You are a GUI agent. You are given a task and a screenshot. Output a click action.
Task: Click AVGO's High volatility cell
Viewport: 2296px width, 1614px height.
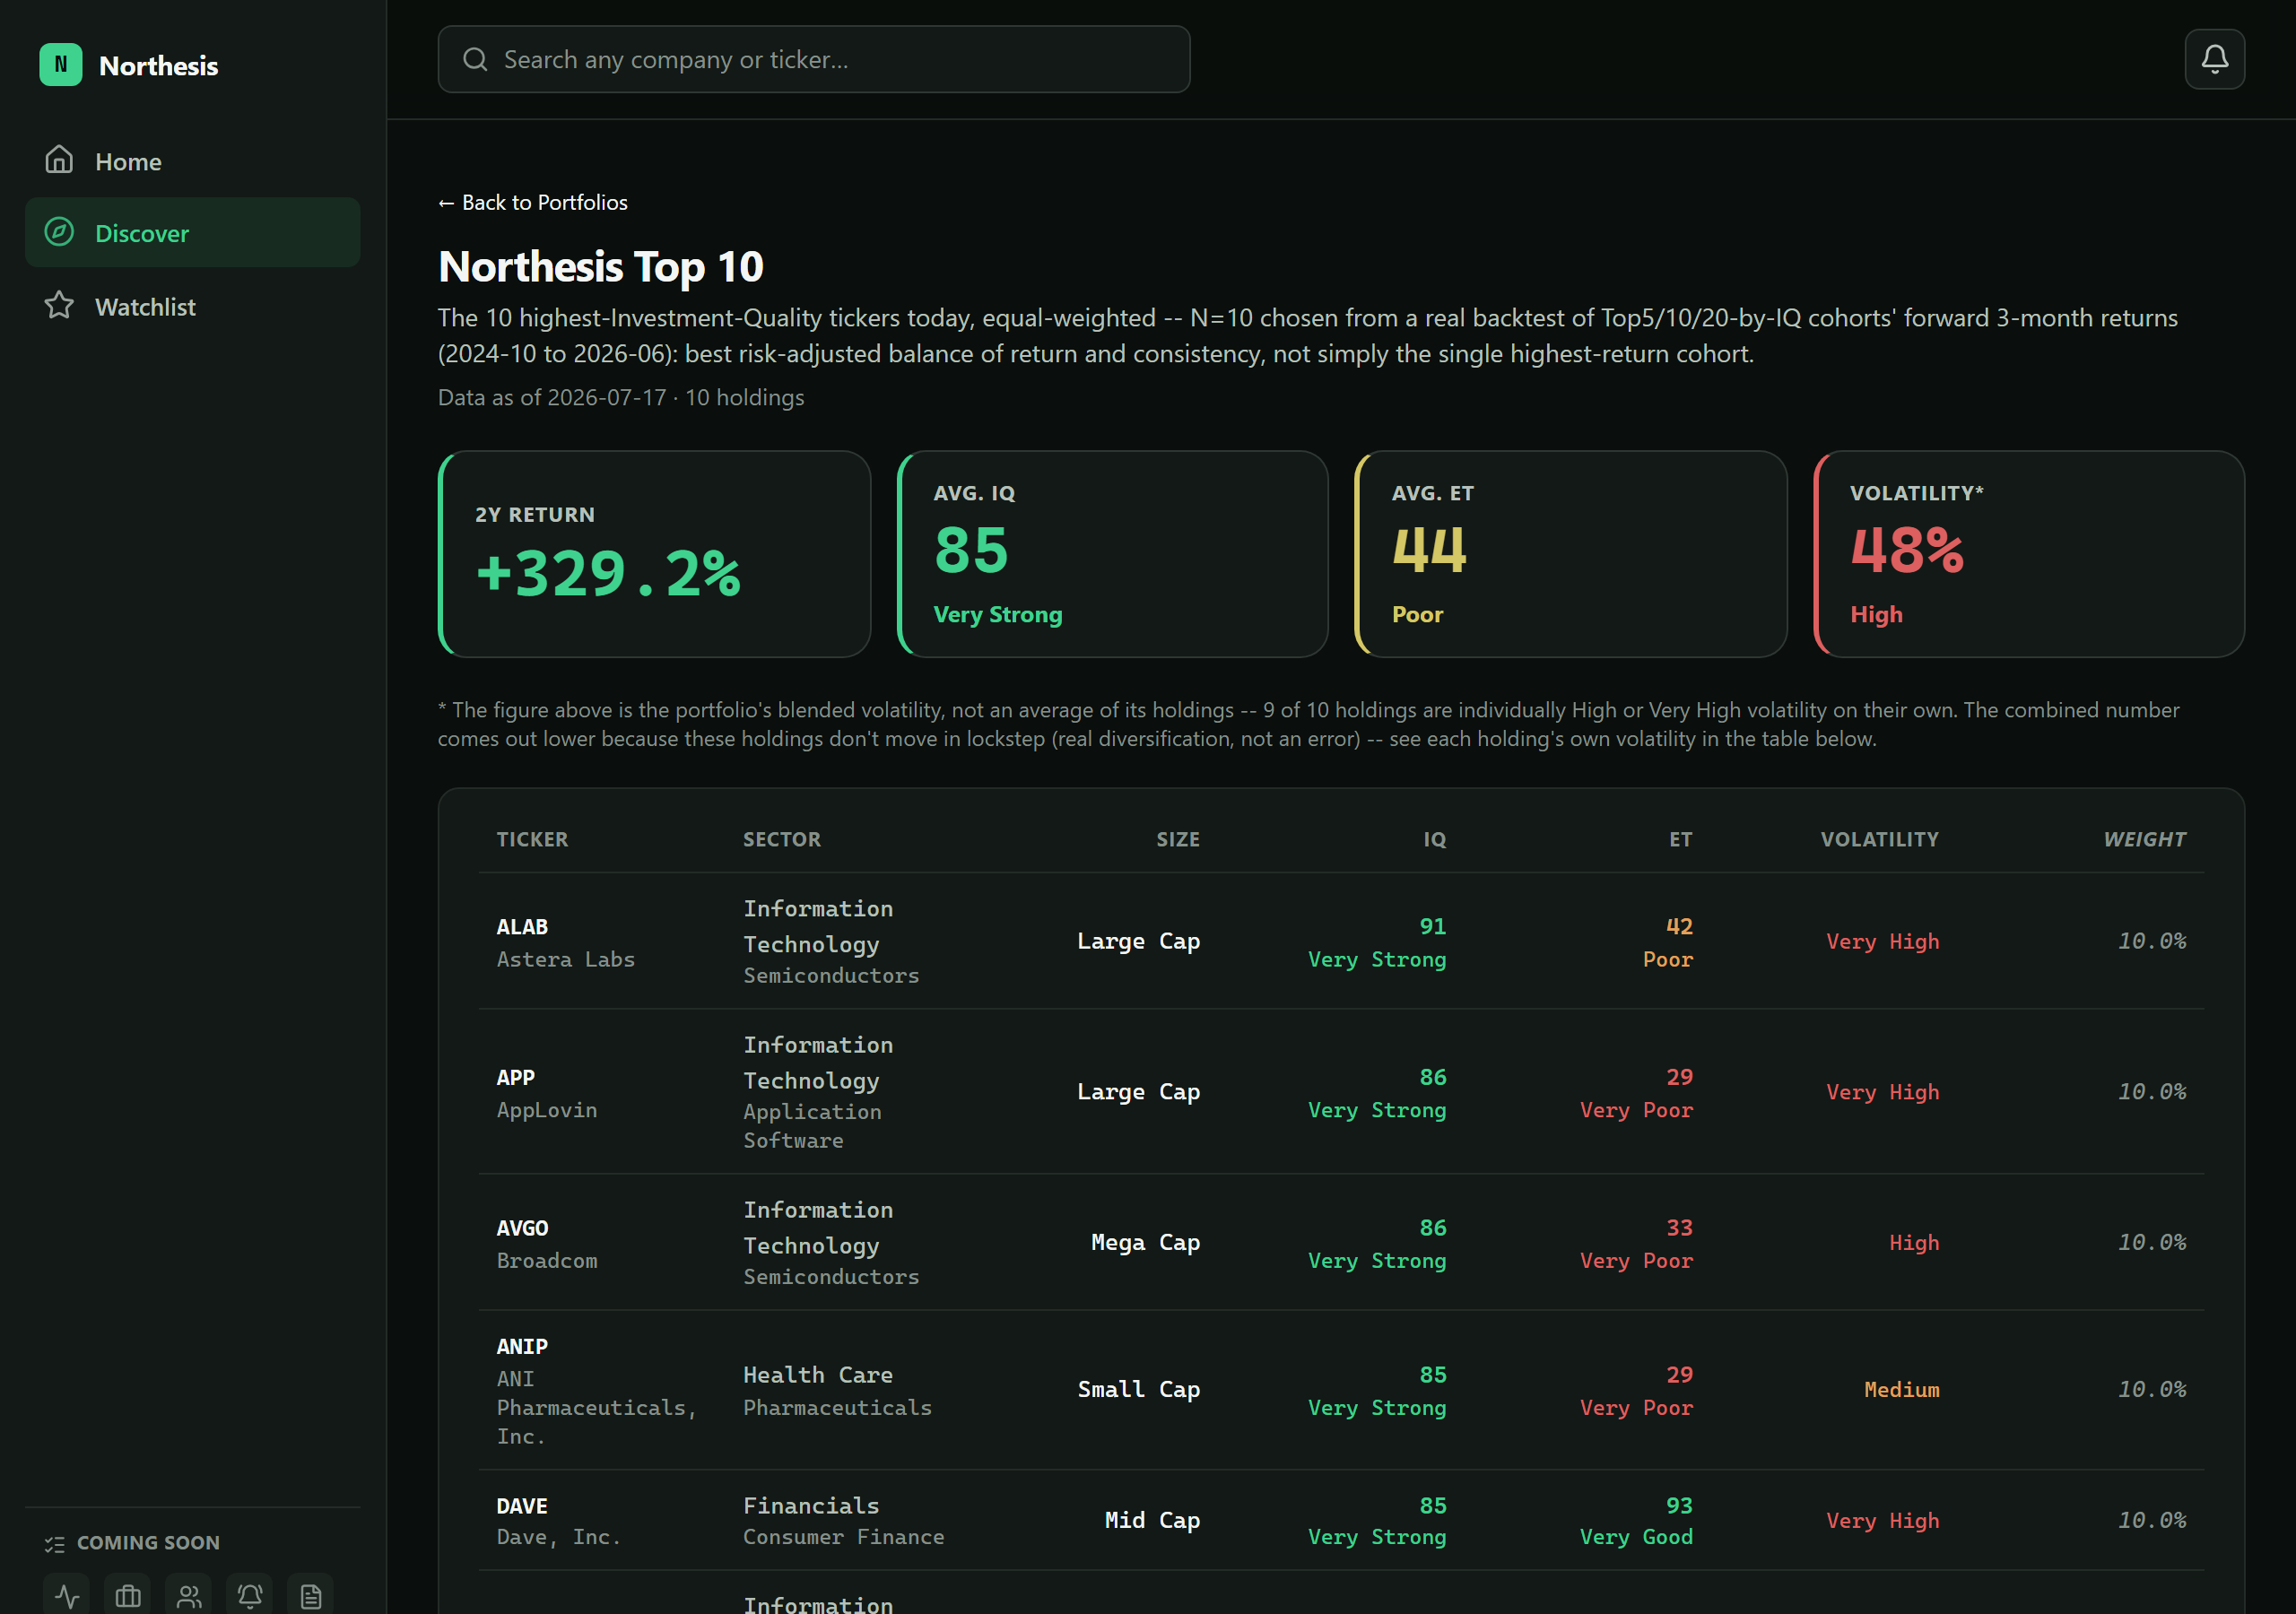point(1914,1242)
